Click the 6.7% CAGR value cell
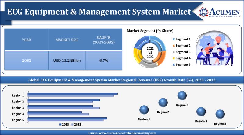This screenshot has height=135, width=244. [103, 61]
